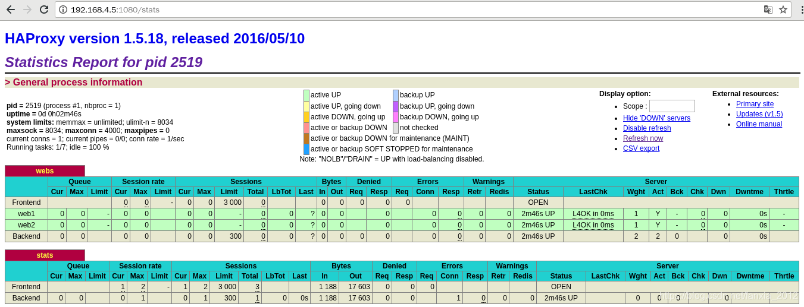Click Server group header in webs table
The image size is (804, 307).
tap(656, 182)
